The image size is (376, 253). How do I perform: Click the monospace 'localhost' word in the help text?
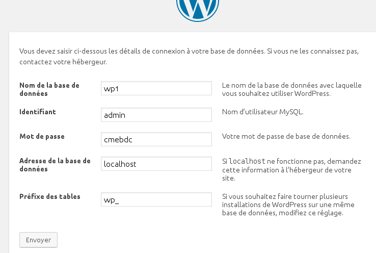tap(247, 161)
